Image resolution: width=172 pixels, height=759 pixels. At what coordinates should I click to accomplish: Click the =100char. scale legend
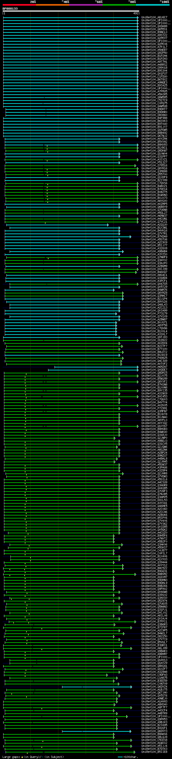(128, 757)
